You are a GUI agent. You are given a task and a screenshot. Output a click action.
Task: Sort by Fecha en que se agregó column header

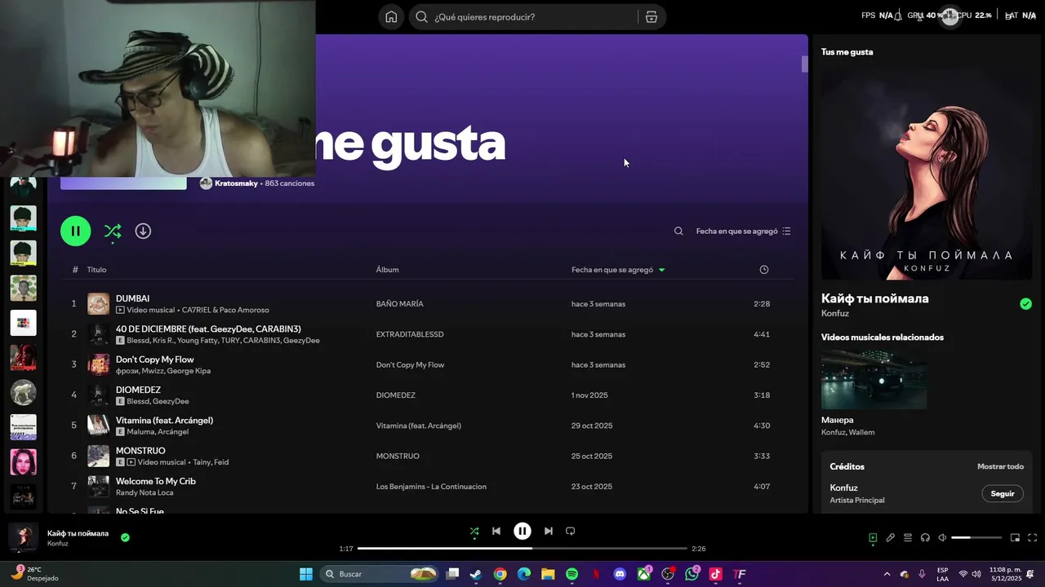618,270
